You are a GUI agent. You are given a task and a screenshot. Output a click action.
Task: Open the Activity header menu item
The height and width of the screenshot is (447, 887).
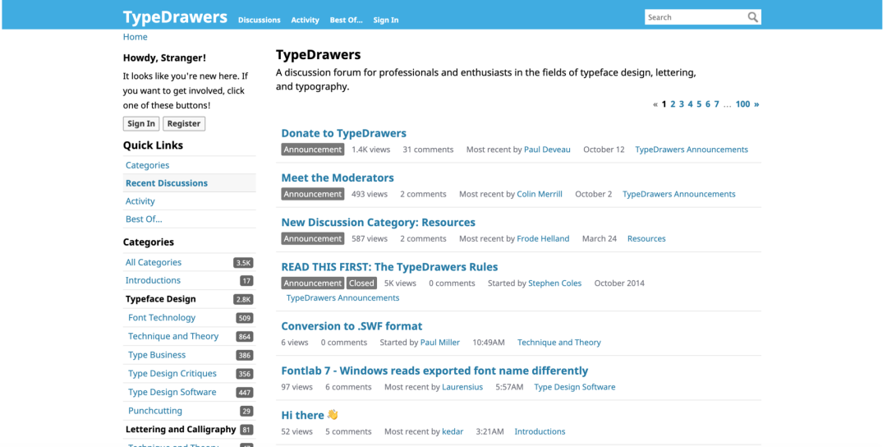coord(305,20)
